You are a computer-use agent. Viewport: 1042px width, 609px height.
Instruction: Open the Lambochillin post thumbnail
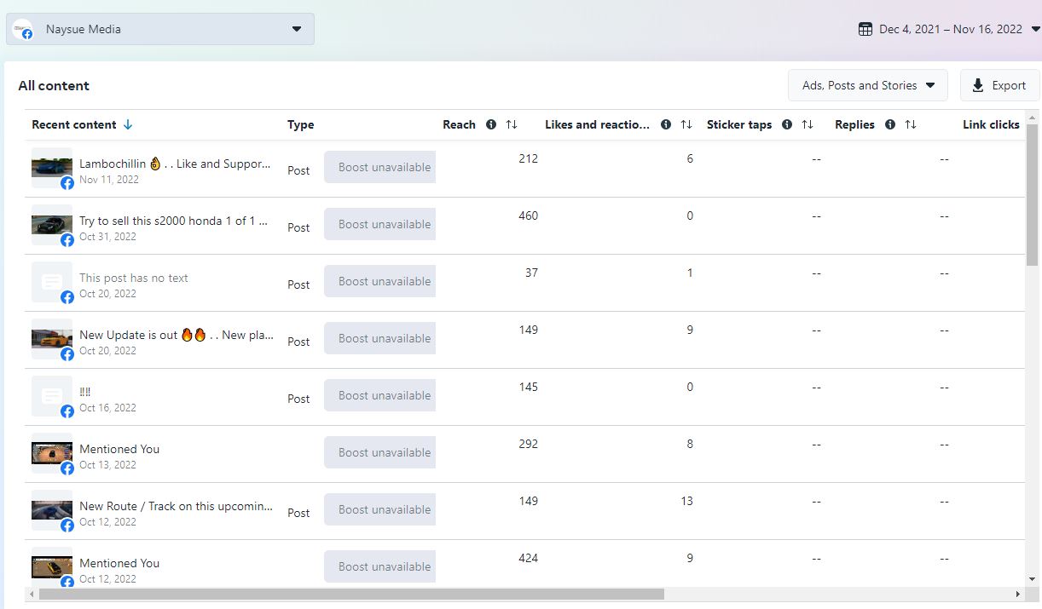[x=52, y=167]
